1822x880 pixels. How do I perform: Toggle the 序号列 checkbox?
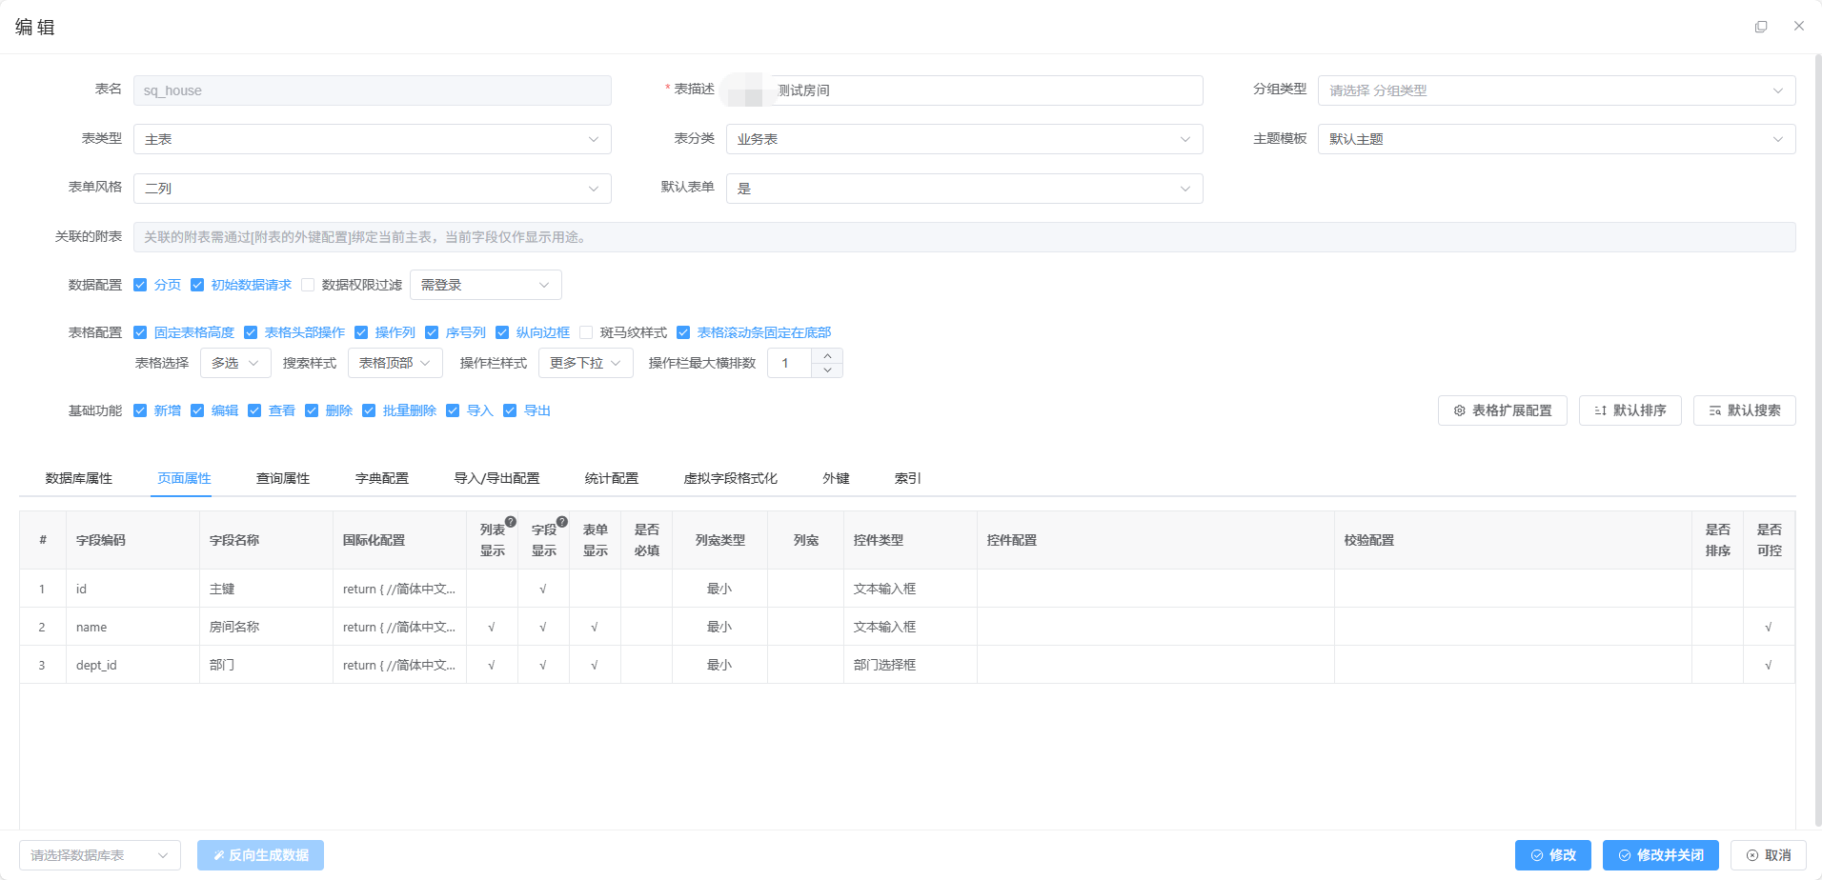point(432,332)
